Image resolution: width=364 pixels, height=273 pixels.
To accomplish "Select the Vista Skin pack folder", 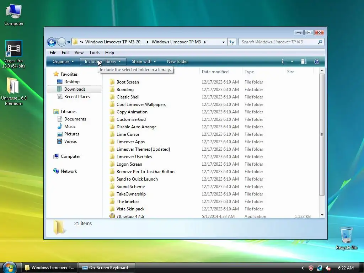I will 130,209.
